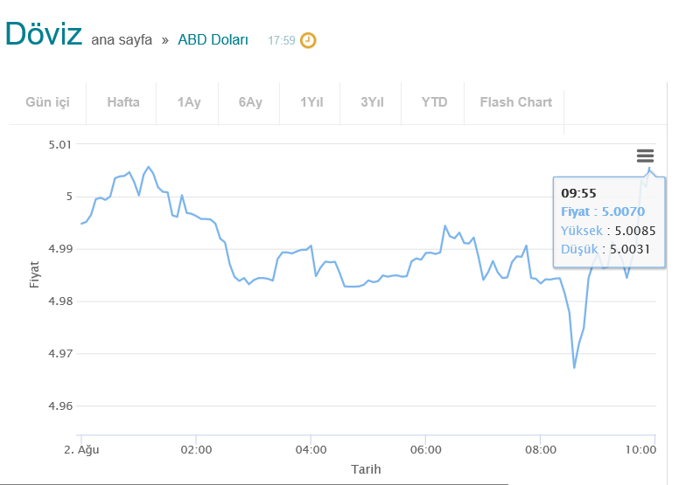Screen dimensions: 679x485
Task: Switch to the Hafta tab
Action: pyautogui.click(x=123, y=102)
